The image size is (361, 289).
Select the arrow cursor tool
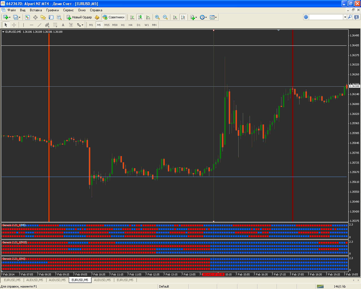click(x=6, y=25)
